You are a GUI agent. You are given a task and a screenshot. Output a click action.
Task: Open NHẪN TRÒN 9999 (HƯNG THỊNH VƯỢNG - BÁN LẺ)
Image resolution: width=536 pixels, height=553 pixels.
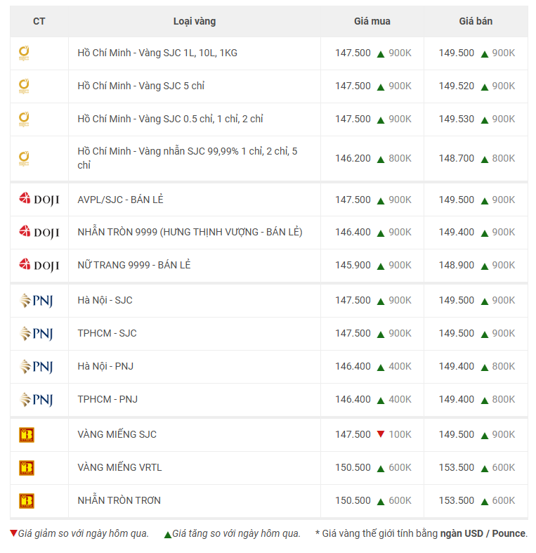pos(190,232)
